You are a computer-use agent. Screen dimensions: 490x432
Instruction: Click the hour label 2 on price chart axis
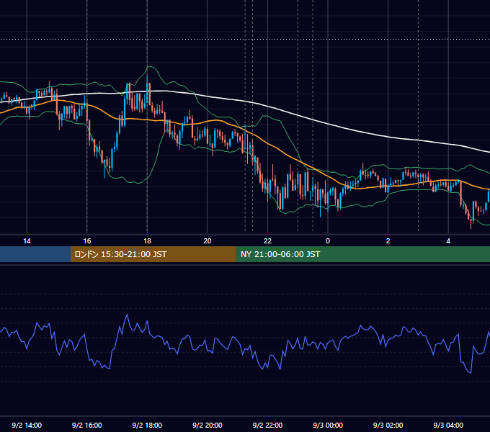388,241
